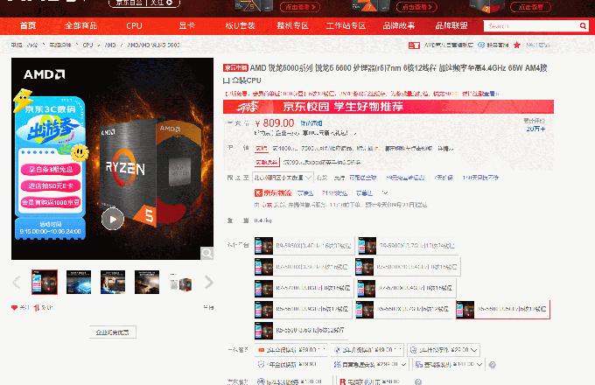The width and height of the screenshot is (595, 385).
Task: Click the second banner view button at top
Action: tap(416, 7)
